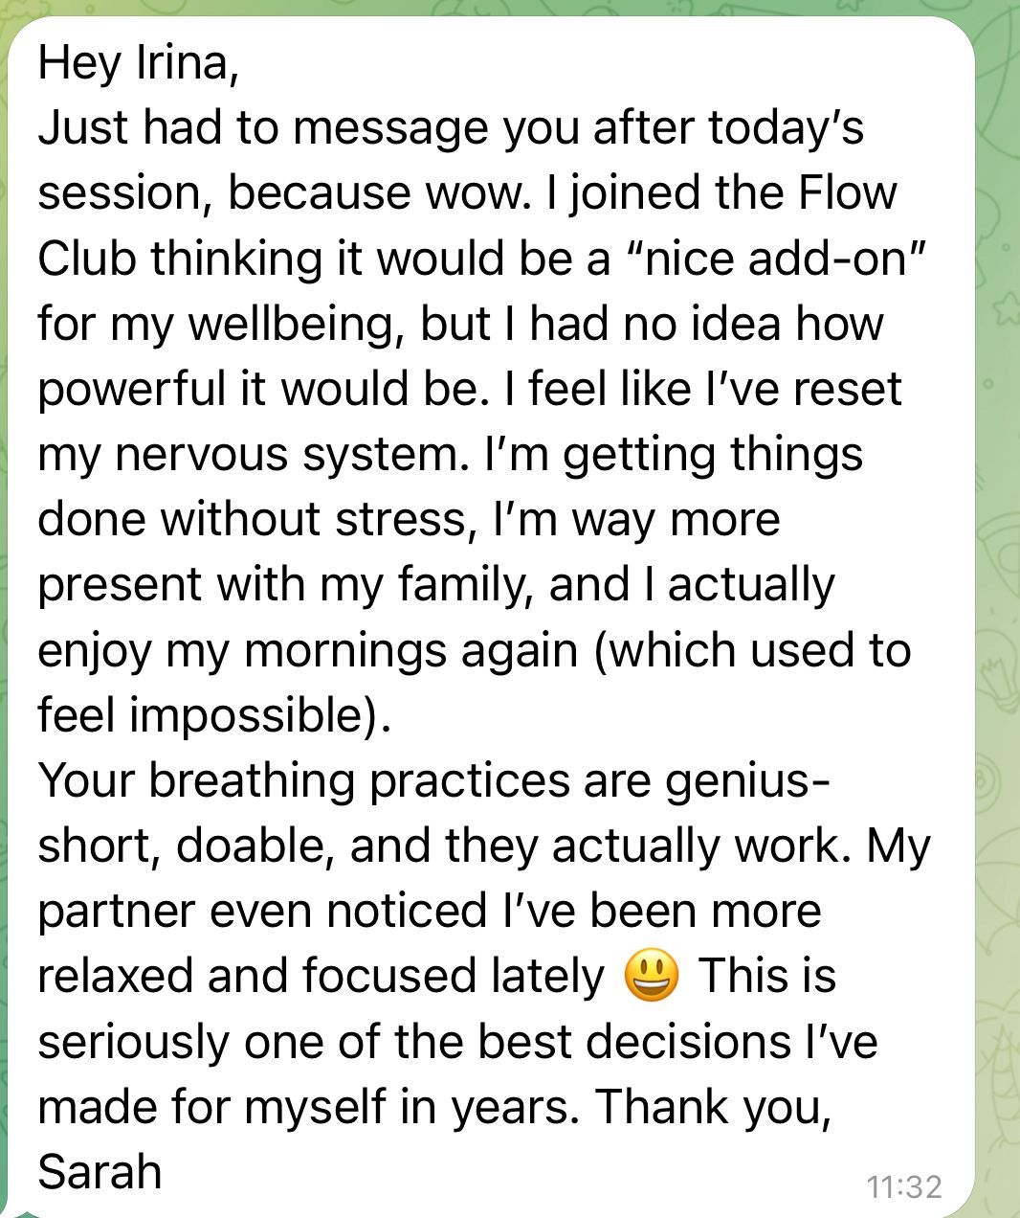Image resolution: width=1020 pixels, height=1218 pixels.
Task: Tap the "Sarah" signature at message end
Action: point(100,1170)
